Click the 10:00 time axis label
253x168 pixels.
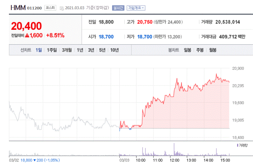141,160
